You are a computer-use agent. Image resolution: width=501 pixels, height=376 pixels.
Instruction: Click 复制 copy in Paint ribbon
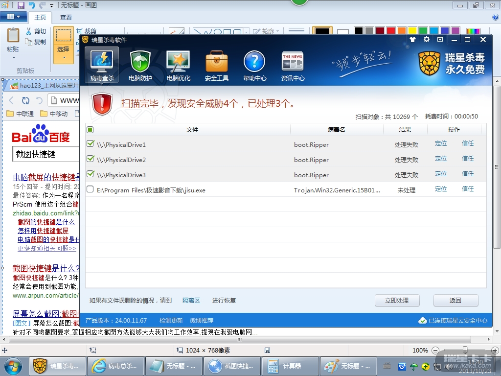coord(36,42)
